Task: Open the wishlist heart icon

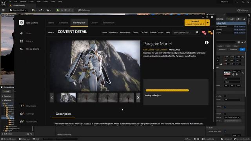Action: (204, 33)
